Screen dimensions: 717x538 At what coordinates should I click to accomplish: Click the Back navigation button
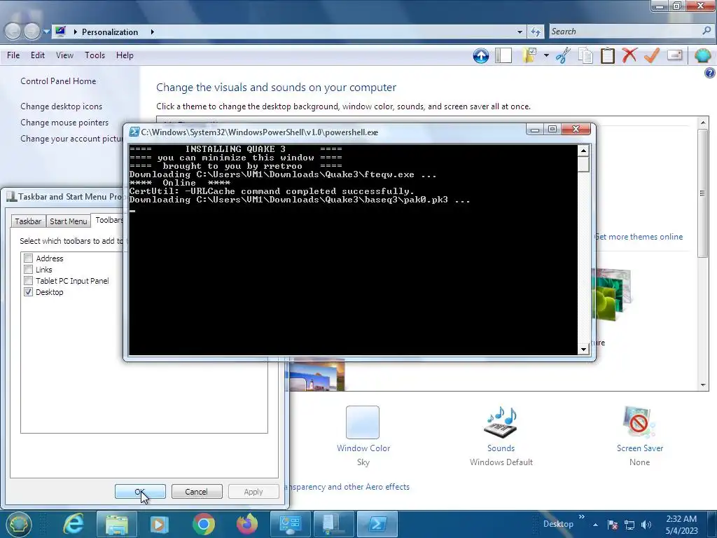click(13, 31)
